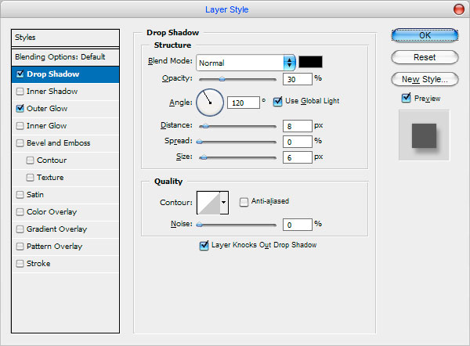Enable the Pattern Overlay checkbox
This screenshot has width=470, height=346.
pyautogui.click(x=20, y=247)
